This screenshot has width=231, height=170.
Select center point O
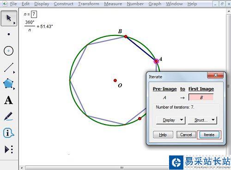pyautogui.click(x=115, y=81)
